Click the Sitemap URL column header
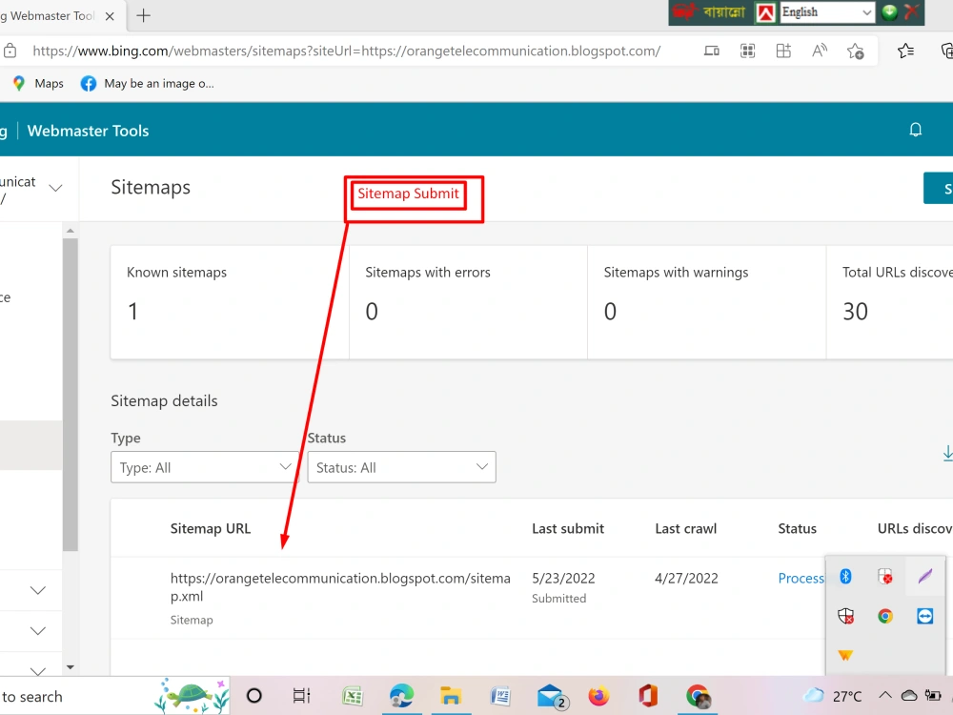Viewport: 953px width, 715px height. (x=211, y=528)
